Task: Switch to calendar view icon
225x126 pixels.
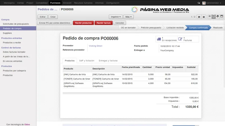Action: tap(222, 17)
